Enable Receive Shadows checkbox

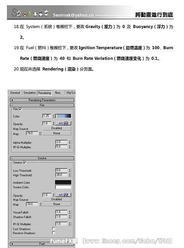point(53,233)
